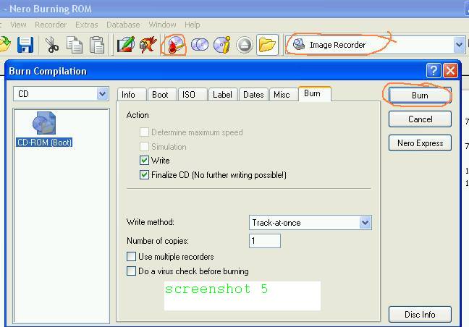Click the Nero Express button
469x327 pixels.
(x=420, y=143)
